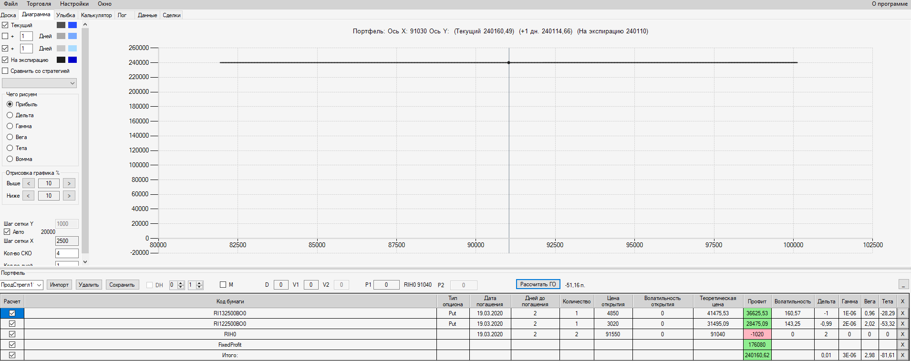Click the dark gray Текущий color swatch
Screen dimensions: 911x361
point(61,25)
